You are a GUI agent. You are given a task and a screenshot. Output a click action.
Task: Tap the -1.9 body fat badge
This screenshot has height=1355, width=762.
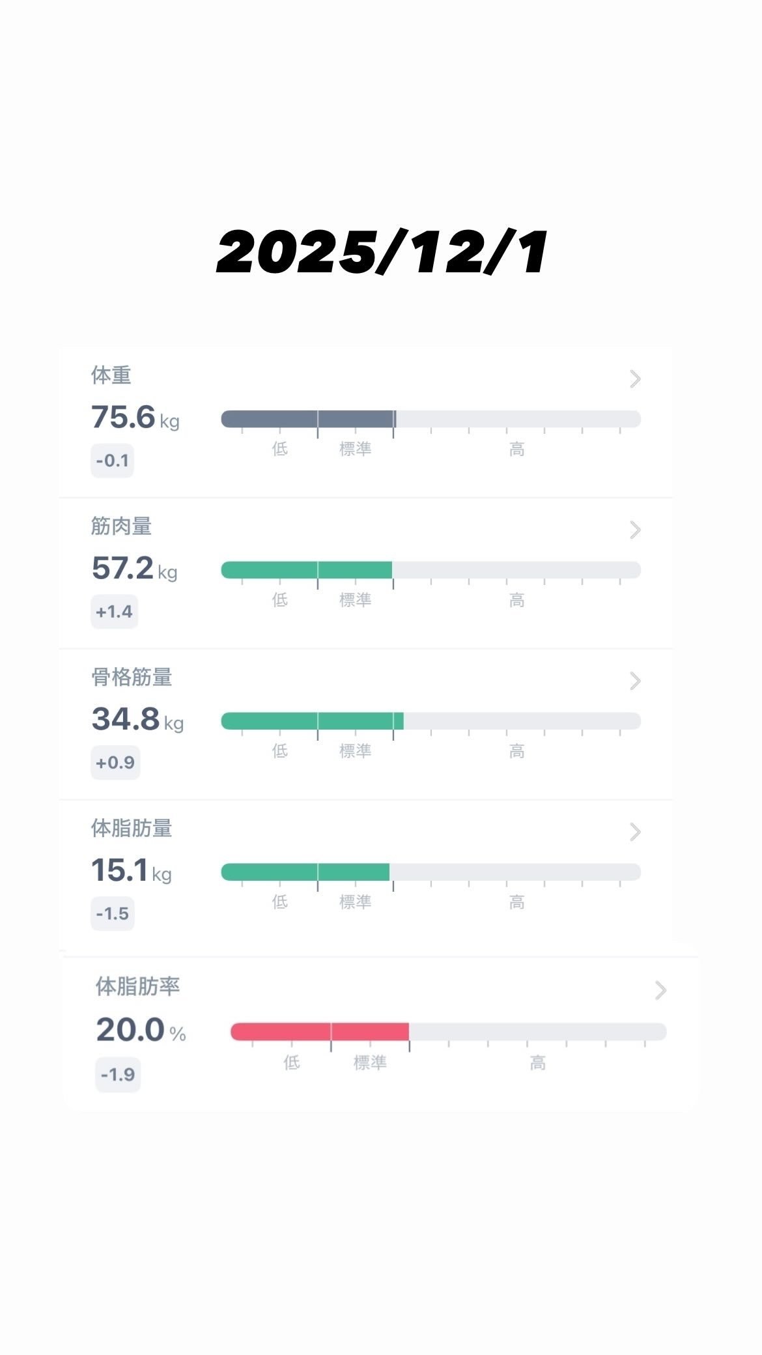[118, 1074]
